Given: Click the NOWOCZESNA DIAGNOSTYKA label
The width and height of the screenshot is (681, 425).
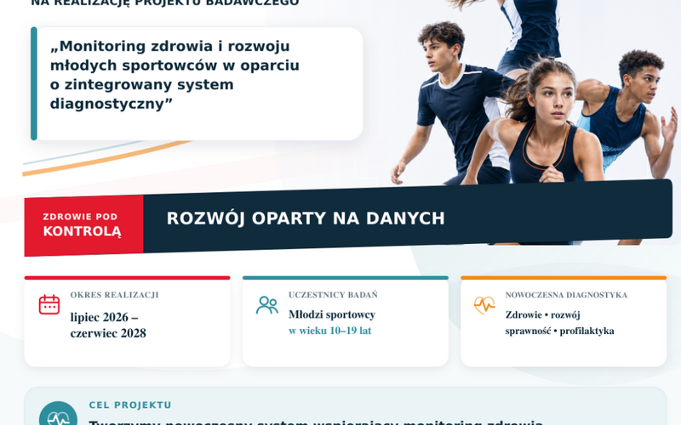Looking at the screenshot, I should 566,295.
